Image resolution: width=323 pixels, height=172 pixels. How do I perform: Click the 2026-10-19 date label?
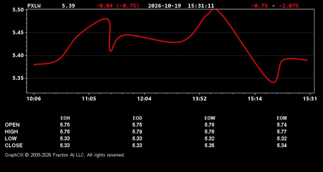click(x=165, y=6)
